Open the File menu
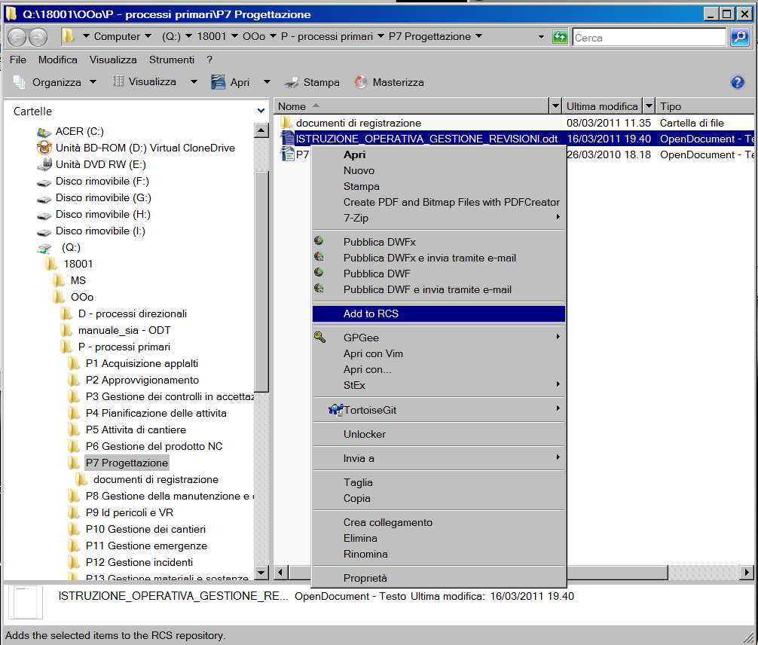Image resolution: width=758 pixels, height=645 pixels. click(x=18, y=60)
